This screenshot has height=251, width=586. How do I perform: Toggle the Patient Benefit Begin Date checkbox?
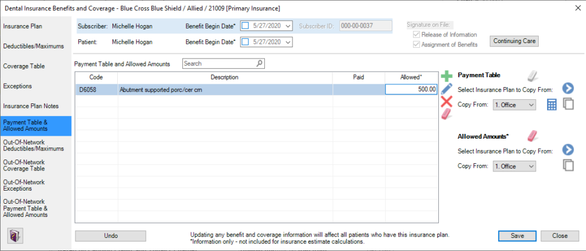pyautogui.click(x=245, y=42)
